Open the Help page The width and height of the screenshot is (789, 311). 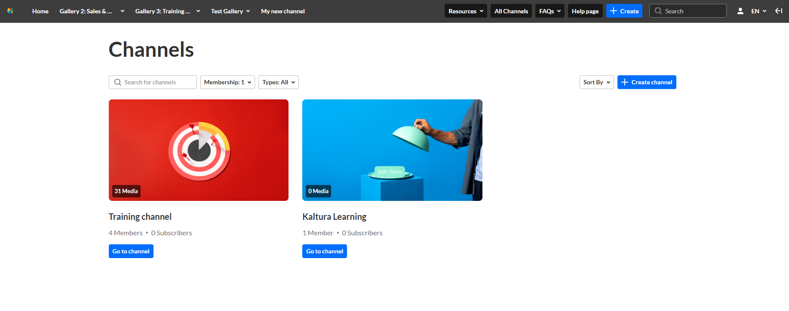tap(585, 11)
